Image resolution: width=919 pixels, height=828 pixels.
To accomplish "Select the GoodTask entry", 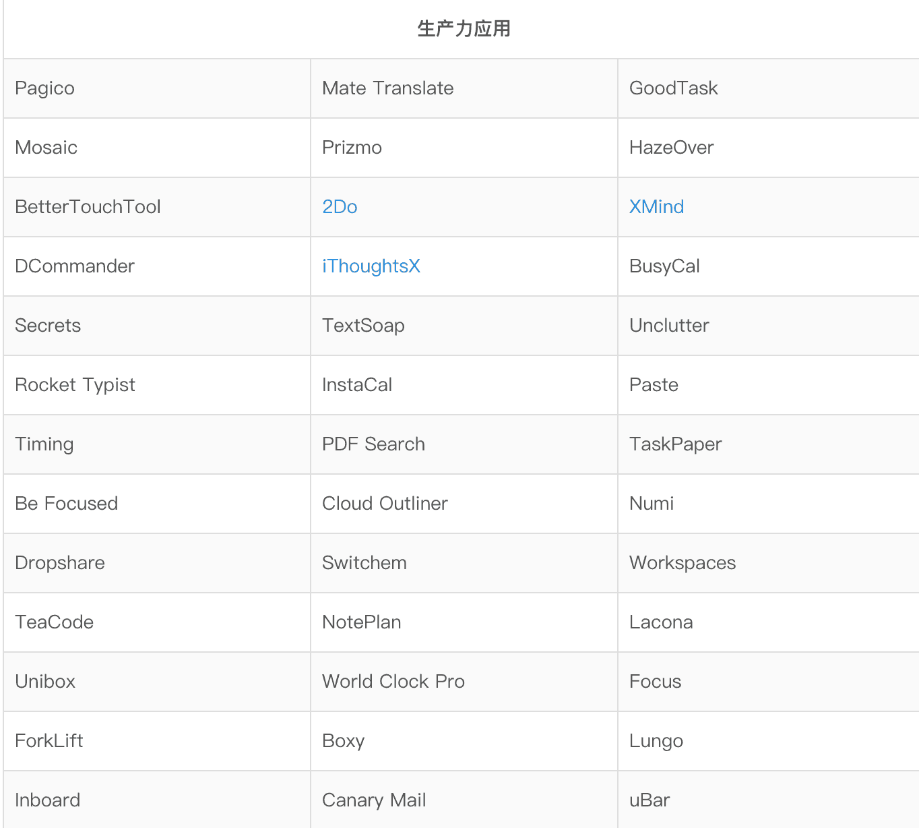I will [674, 88].
